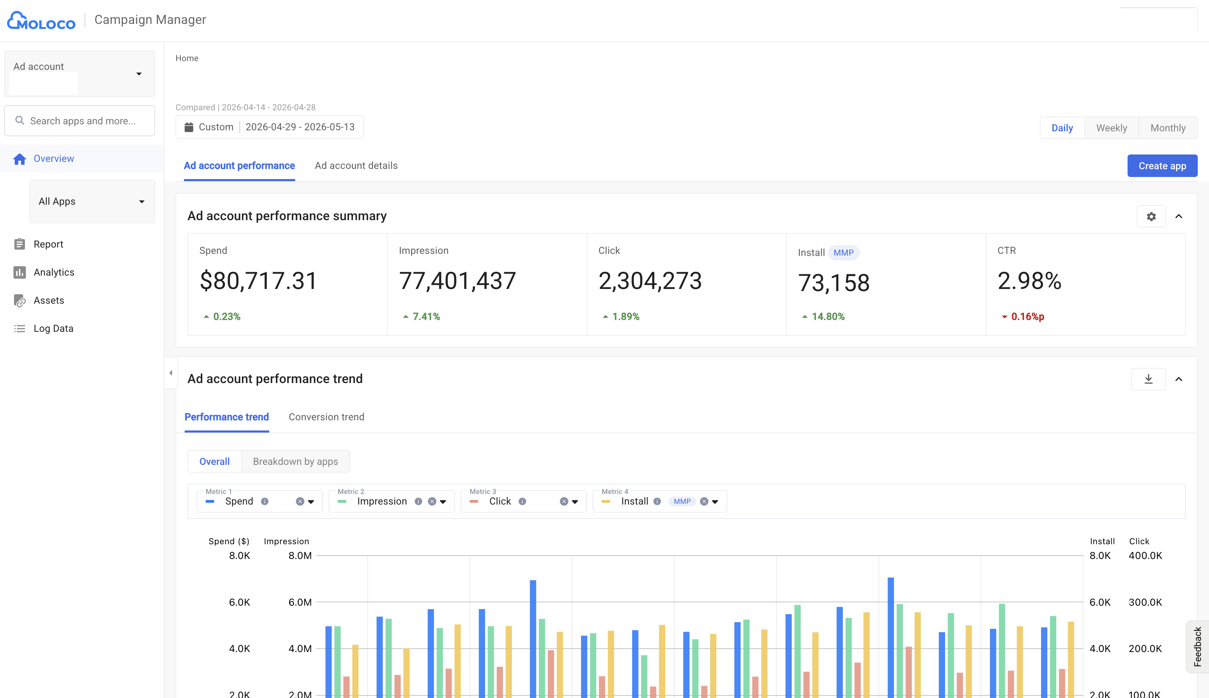Switch to Ad account performance tab
Viewport: 1209px width, 698px height.
[x=239, y=165]
